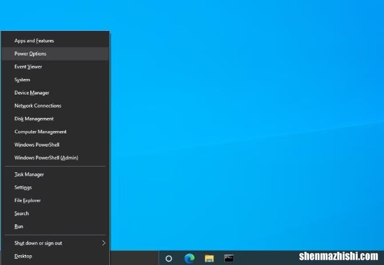Image resolution: width=384 pixels, height=265 pixels.
Task: Open Settings from the menu
Action: [x=56, y=187]
